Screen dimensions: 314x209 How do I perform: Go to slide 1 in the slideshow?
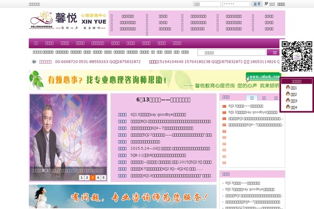pyautogui.click(x=82, y=178)
